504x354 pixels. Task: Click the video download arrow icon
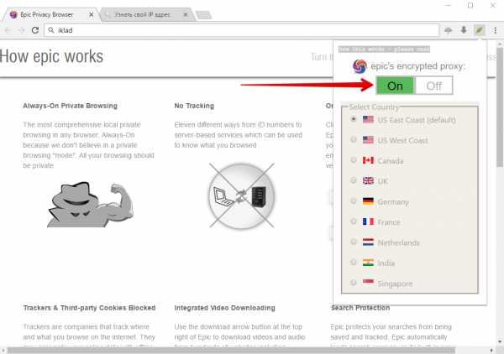(464, 30)
